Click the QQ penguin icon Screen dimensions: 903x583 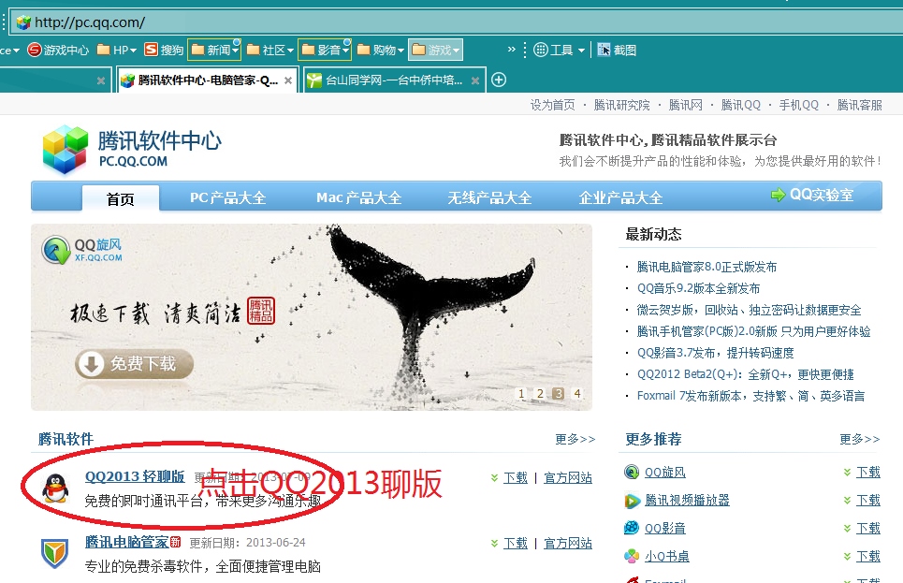(x=55, y=488)
